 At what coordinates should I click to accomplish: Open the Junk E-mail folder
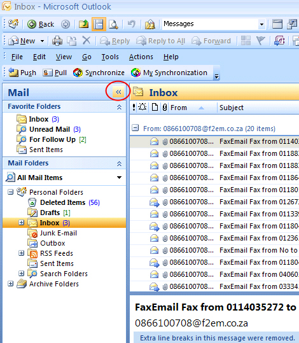(52, 233)
